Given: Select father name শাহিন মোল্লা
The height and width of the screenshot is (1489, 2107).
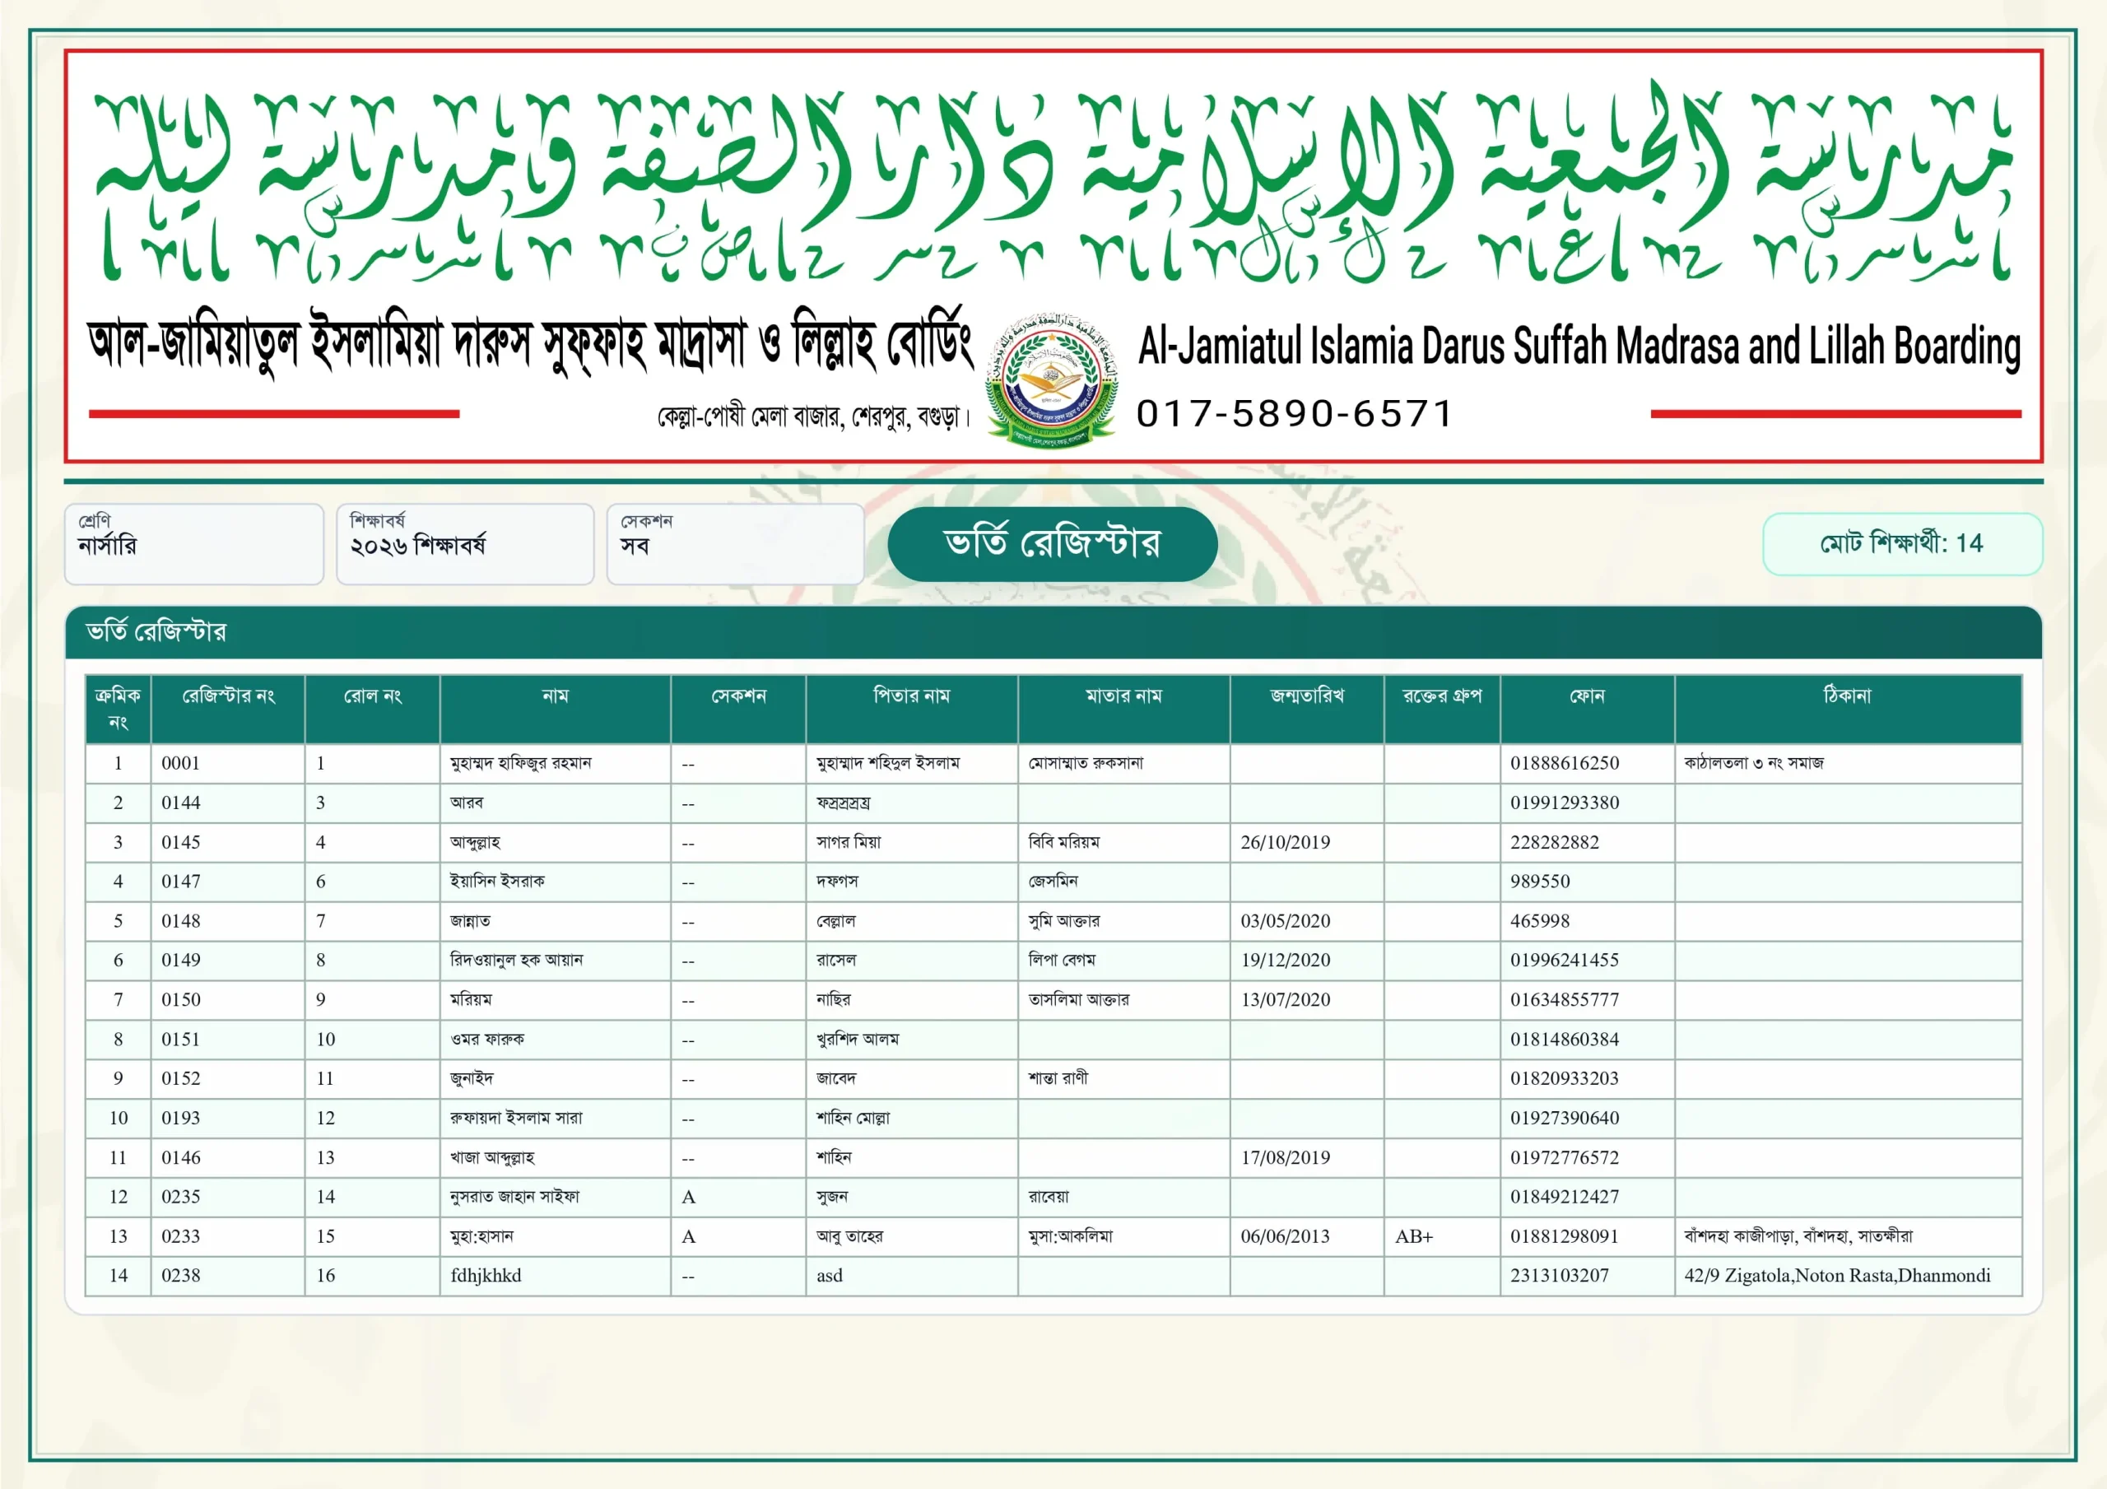Looking at the screenshot, I should click(853, 1118).
